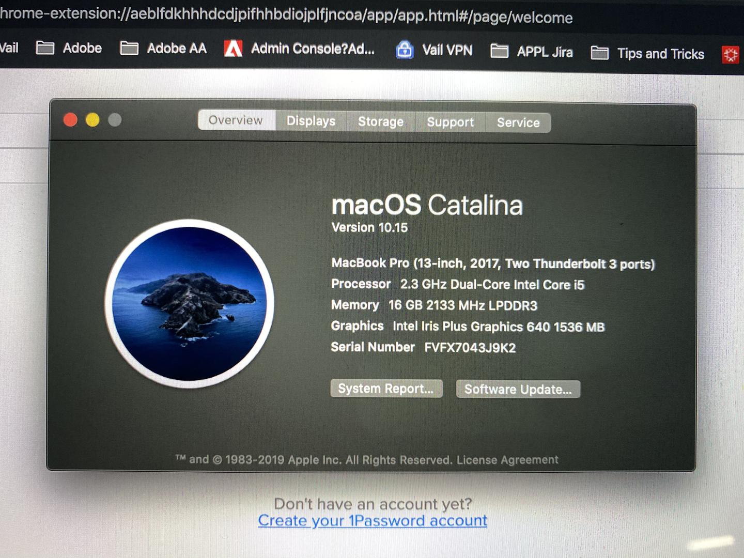The width and height of the screenshot is (744, 558).
Task: Open the APPL Jira bookmarks folder
Action: coord(532,52)
